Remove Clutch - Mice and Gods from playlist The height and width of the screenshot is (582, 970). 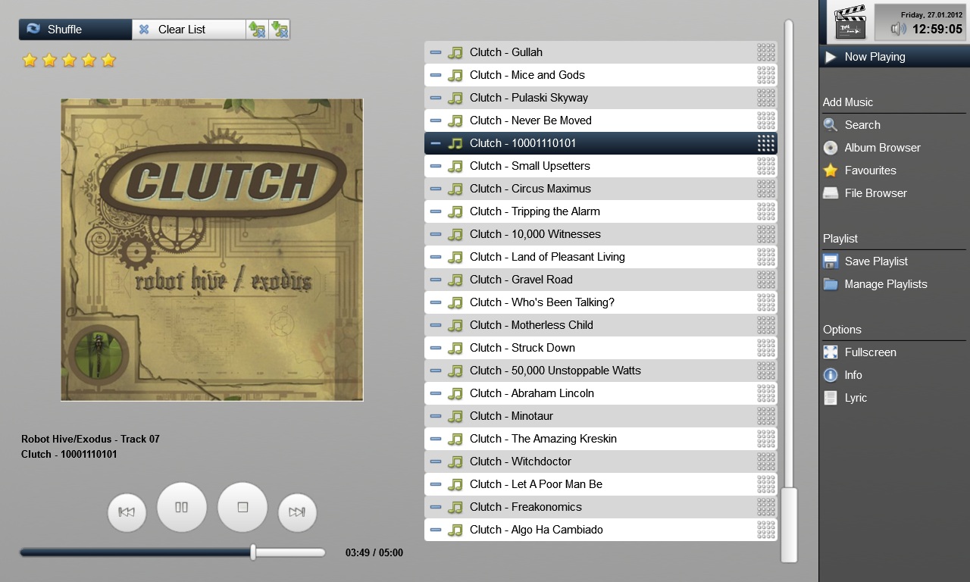[x=436, y=75]
